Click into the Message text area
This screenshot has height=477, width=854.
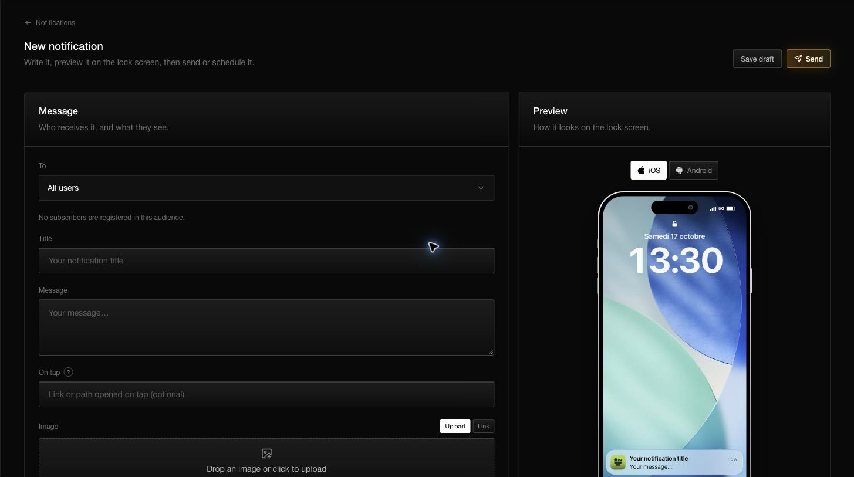click(x=266, y=327)
